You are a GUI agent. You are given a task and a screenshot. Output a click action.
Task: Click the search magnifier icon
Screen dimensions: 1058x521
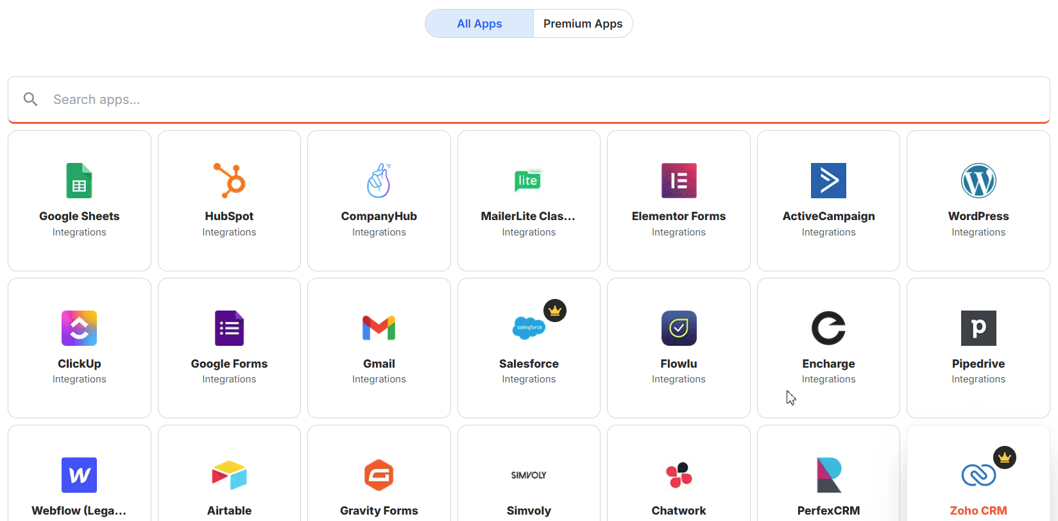coord(30,99)
